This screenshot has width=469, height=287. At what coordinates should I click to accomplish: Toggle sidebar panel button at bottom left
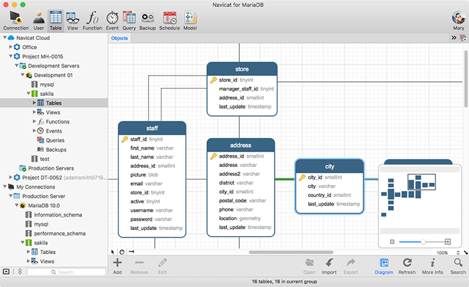[x=6, y=272]
